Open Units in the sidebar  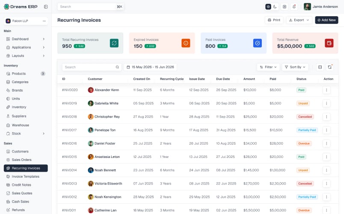point(26,98)
